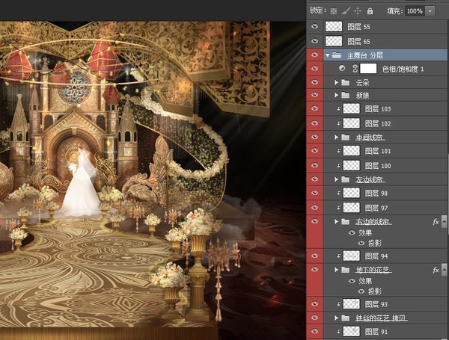Collapse effects list arrow on 地下的花艺
Screen dimensions: 449x340
[444, 269]
